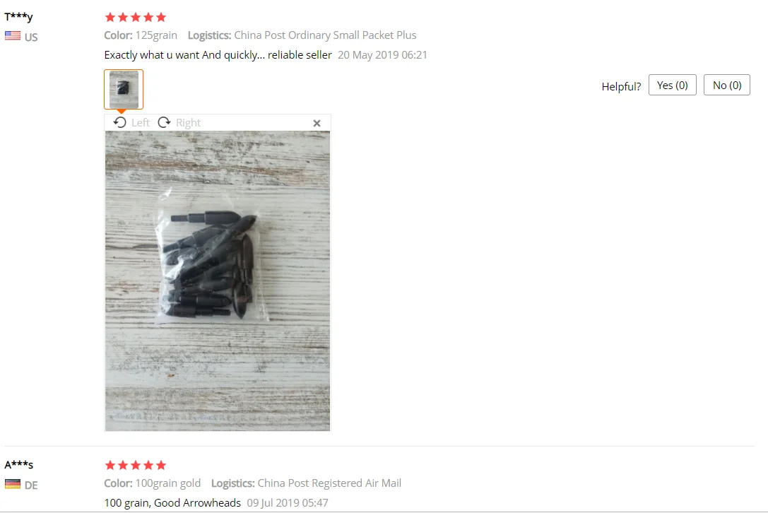
Task: Click the 'China Post Registered Air Mail' text
Action: pos(329,483)
